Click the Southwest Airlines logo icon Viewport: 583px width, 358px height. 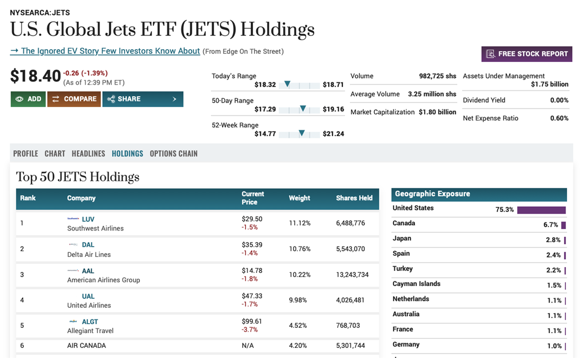(73, 218)
